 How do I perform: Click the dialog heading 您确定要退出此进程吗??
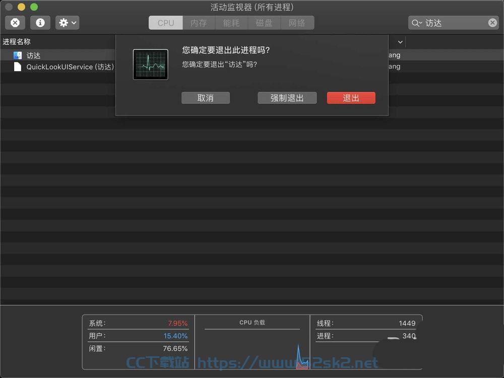(x=226, y=50)
